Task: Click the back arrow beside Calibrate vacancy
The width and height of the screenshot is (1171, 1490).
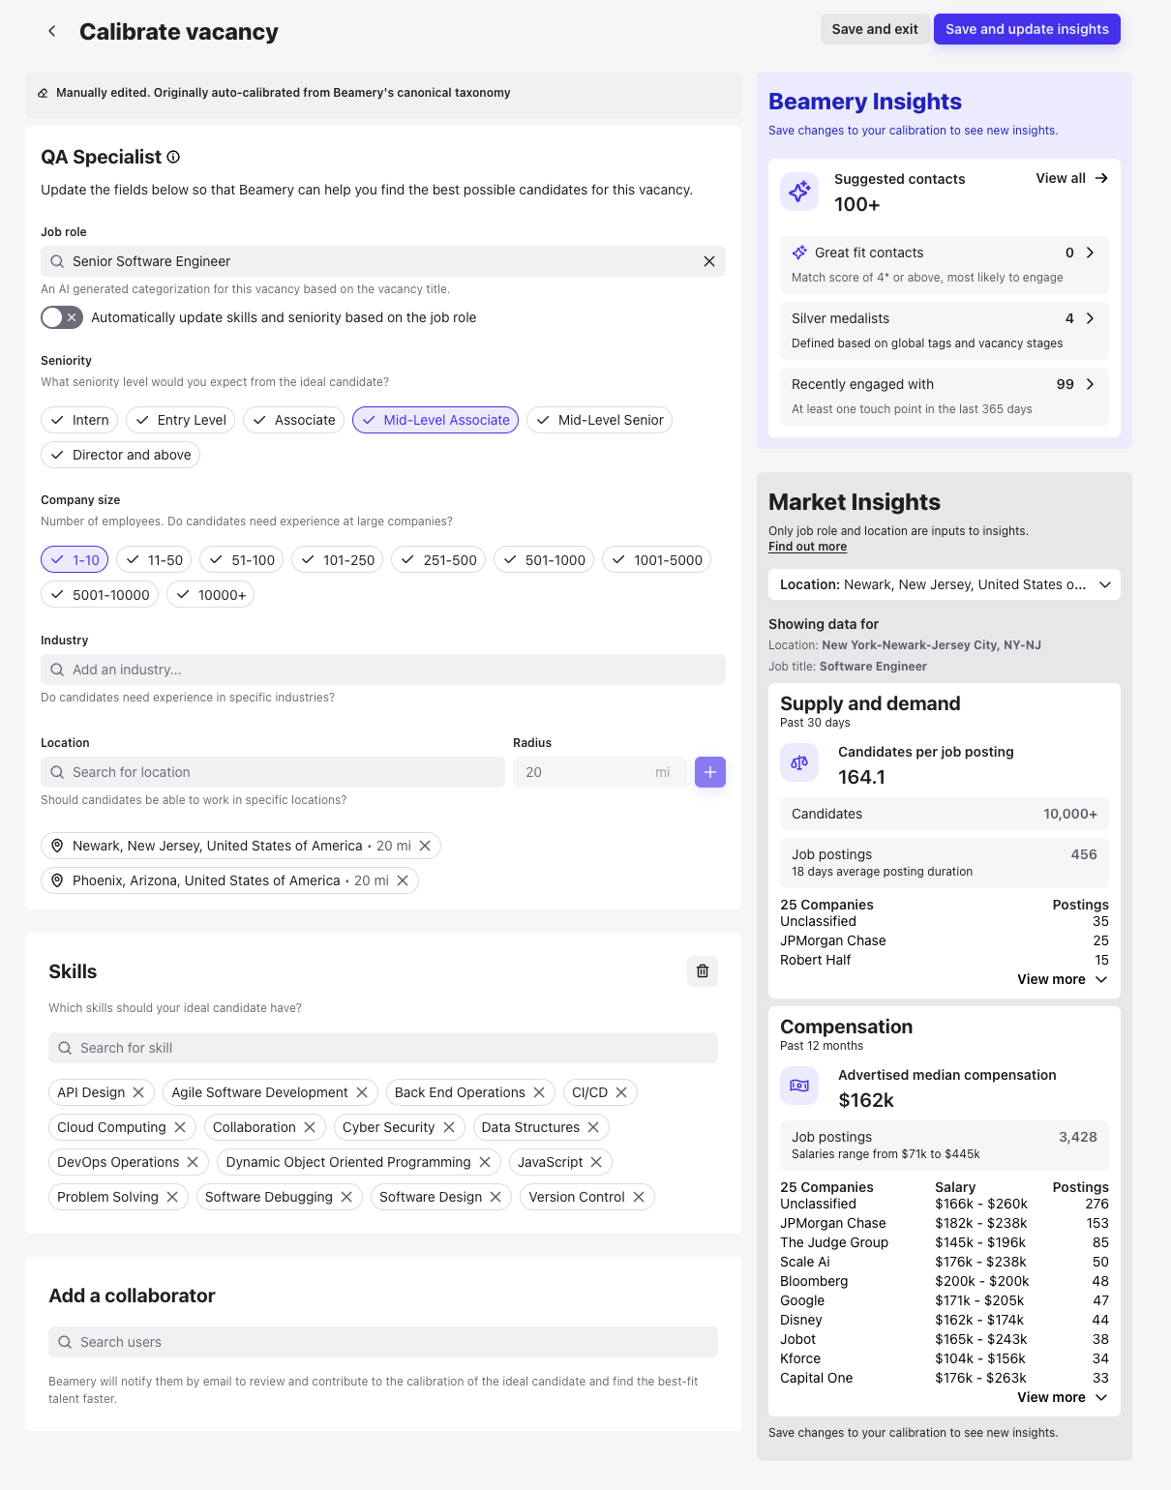Action: click(x=52, y=31)
